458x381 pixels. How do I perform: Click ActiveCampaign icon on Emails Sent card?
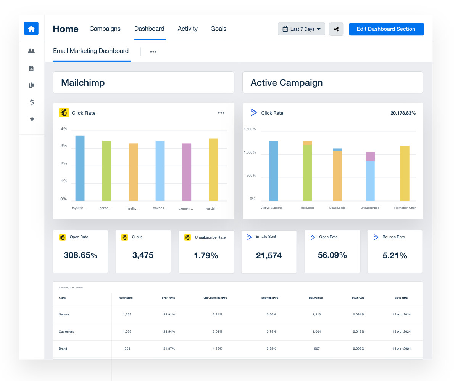pos(250,237)
